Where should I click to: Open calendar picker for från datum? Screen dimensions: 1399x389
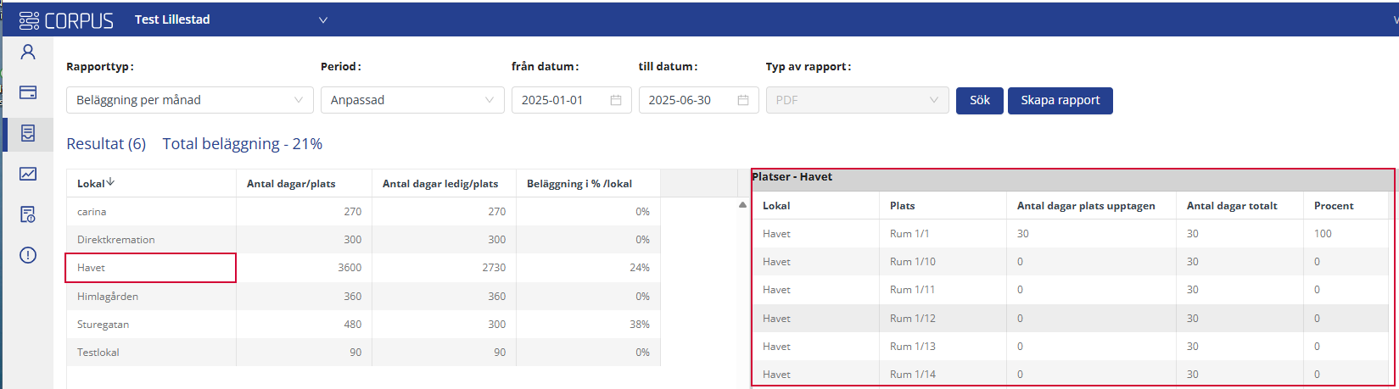616,100
